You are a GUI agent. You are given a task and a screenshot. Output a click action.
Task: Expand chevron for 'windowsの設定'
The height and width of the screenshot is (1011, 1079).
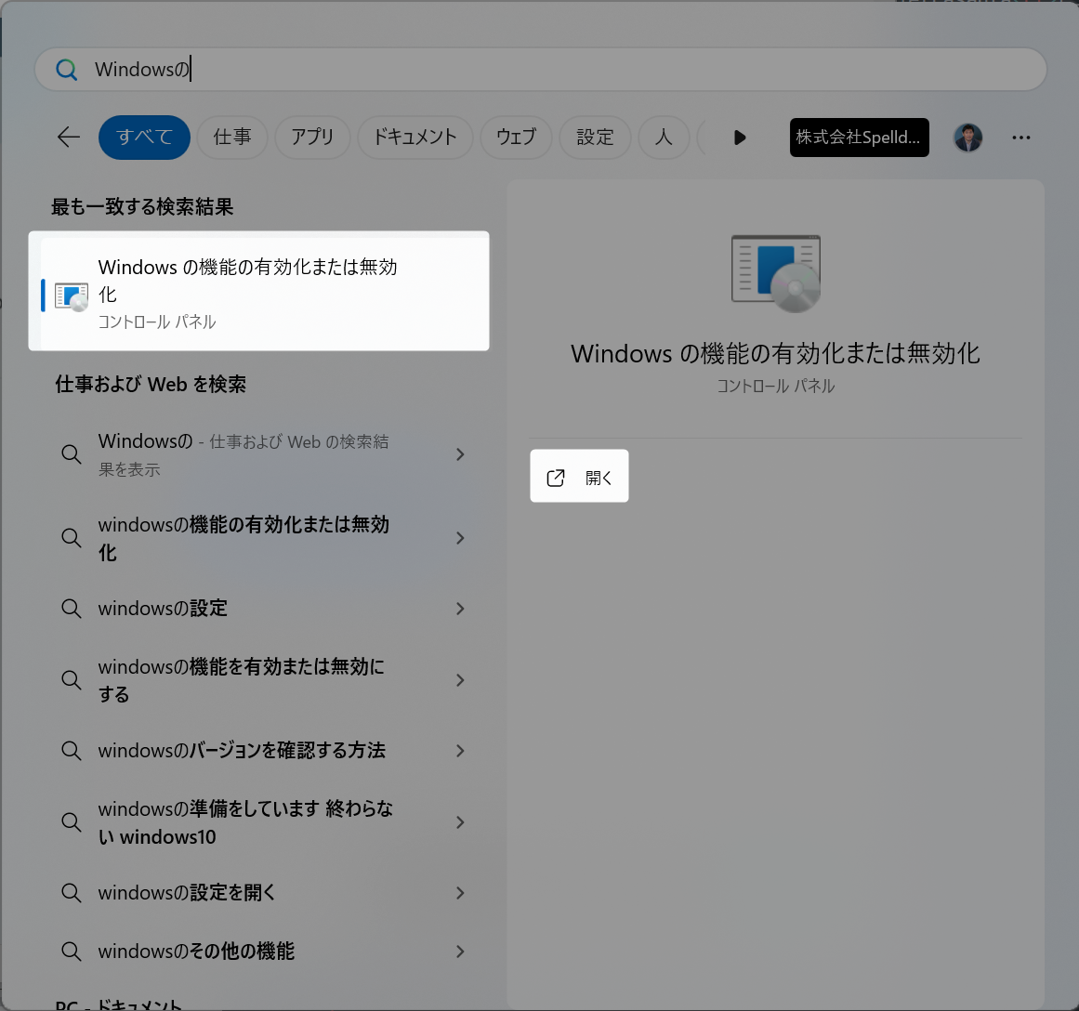click(460, 609)
